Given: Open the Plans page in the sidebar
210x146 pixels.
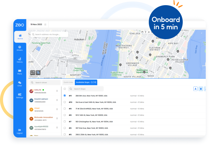Looking at the screenshot, I should [20, 72].
